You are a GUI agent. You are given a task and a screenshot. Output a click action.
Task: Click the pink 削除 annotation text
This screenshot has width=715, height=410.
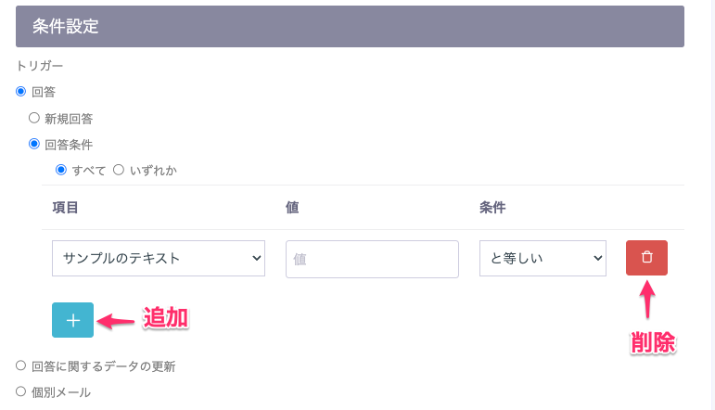653,342
